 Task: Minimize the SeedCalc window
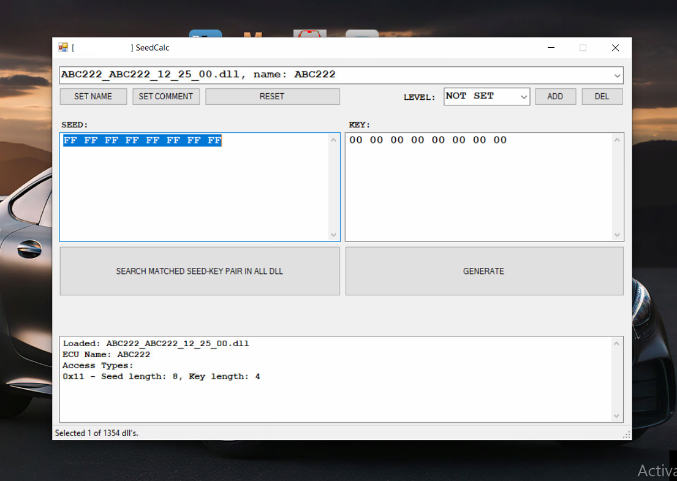tap(551, 48)
